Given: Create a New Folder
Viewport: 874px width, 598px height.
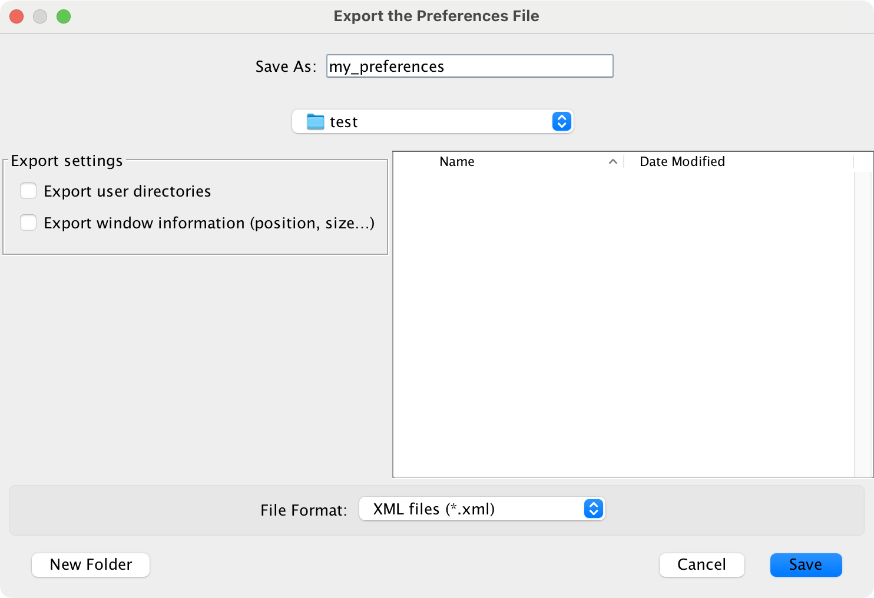Looking at the screenshot, I should [x=91, y=564].
